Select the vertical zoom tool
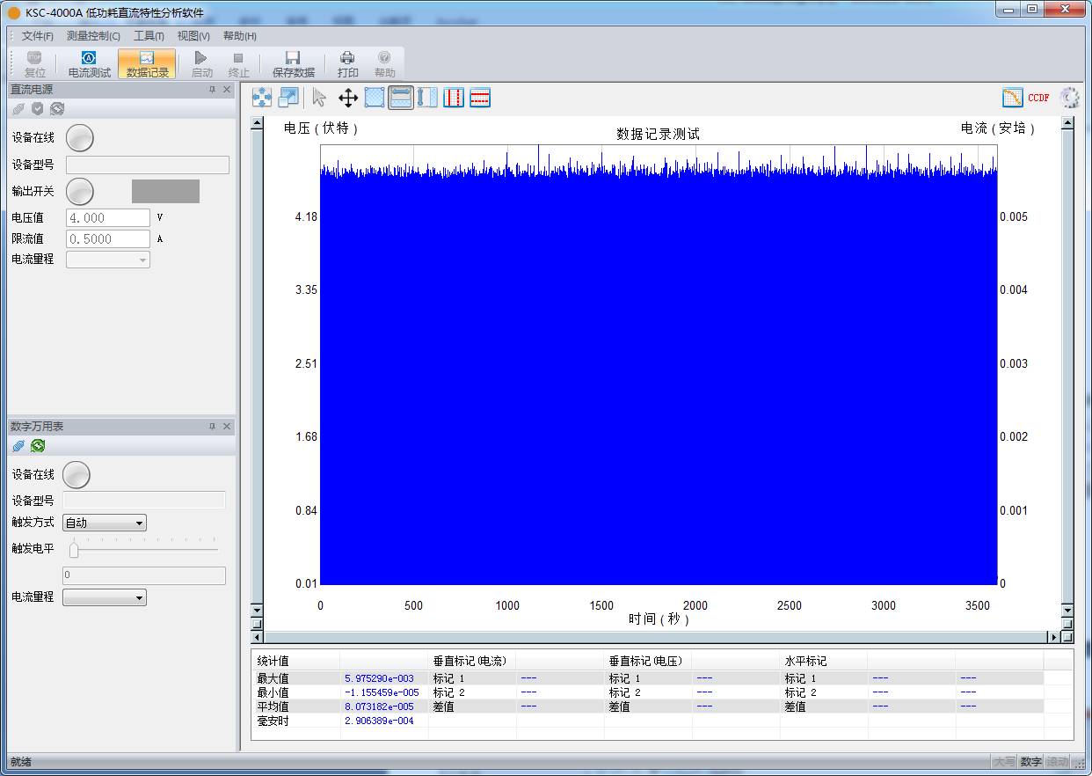Screen dimensions: 1092x776 (x=427, y=98)
